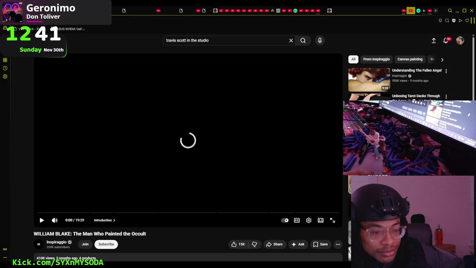Start voice search with the microphone

point(320,40)
